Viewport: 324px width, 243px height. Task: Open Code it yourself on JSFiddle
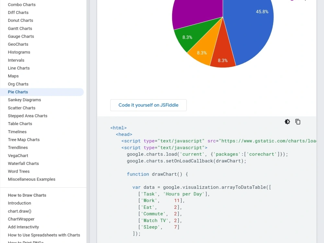148,105
